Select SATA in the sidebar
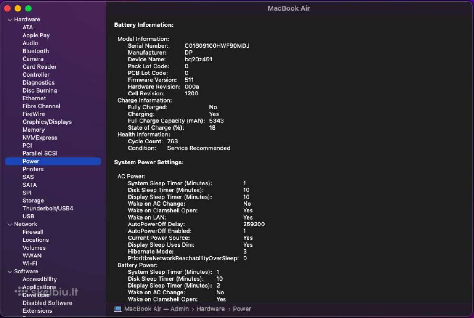The height and width of the screenshot is (318, 474). 30,185
